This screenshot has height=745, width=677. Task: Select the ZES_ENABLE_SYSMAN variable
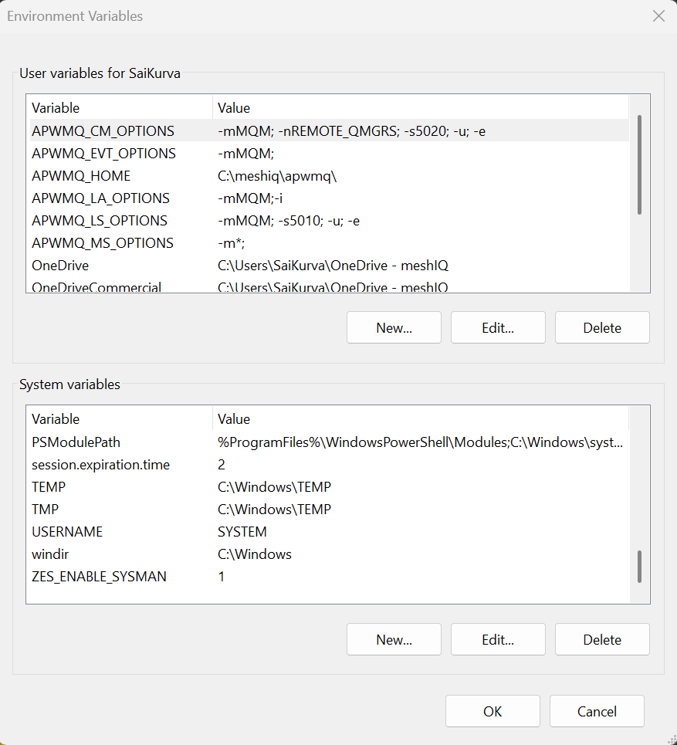tap(96, 576)
